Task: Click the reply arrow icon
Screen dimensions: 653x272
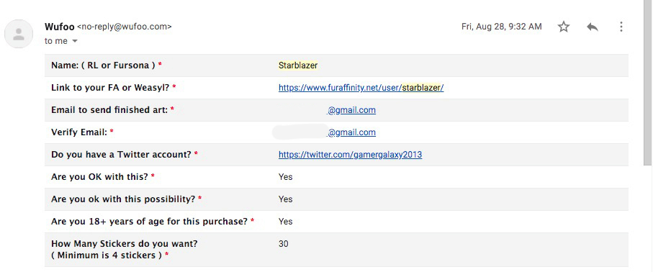Action: [593, 27]
